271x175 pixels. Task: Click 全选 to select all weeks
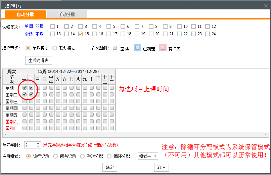[29, 34]
